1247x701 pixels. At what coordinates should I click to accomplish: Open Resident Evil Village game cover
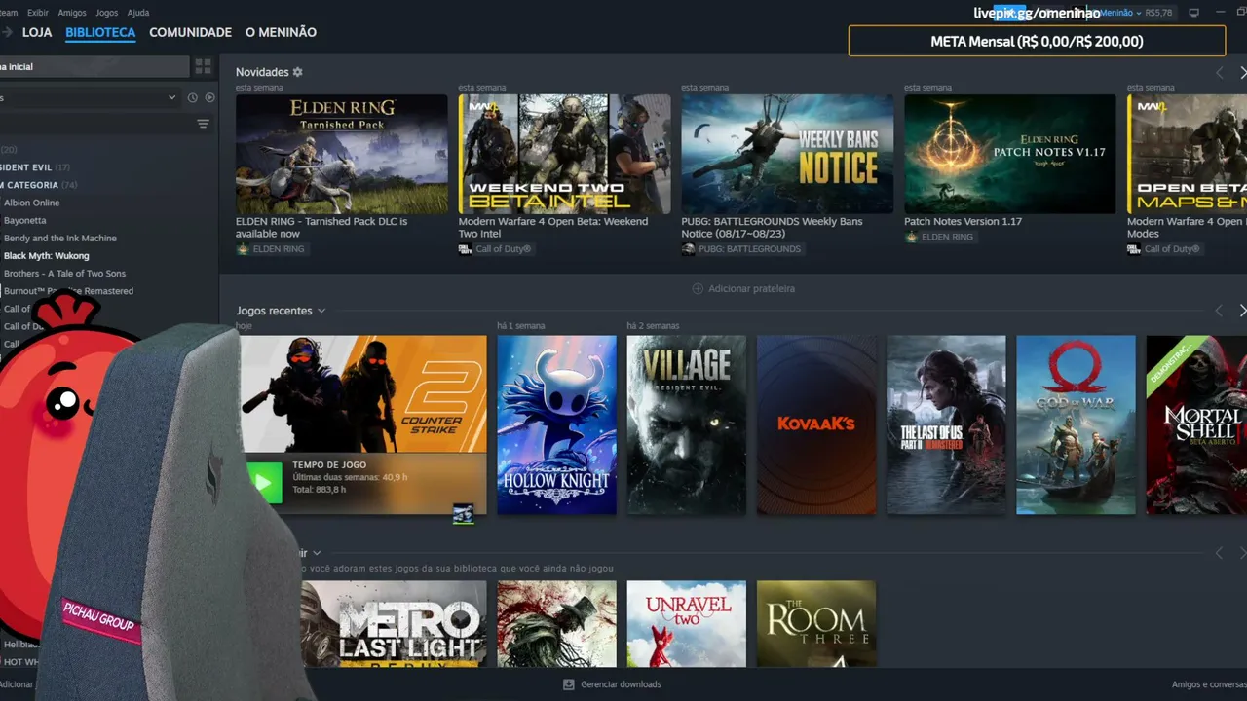(x=687, y=424)
